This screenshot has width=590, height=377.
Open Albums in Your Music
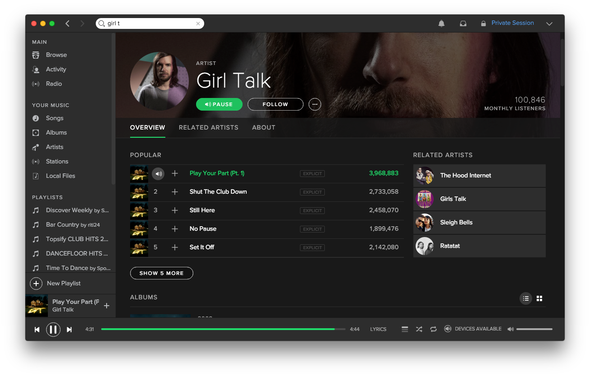pos(56,133)
